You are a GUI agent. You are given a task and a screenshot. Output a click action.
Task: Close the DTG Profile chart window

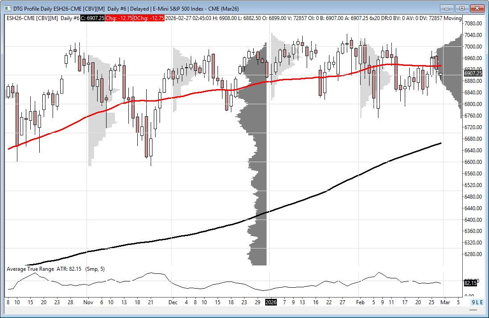click(x=477, y=8)
